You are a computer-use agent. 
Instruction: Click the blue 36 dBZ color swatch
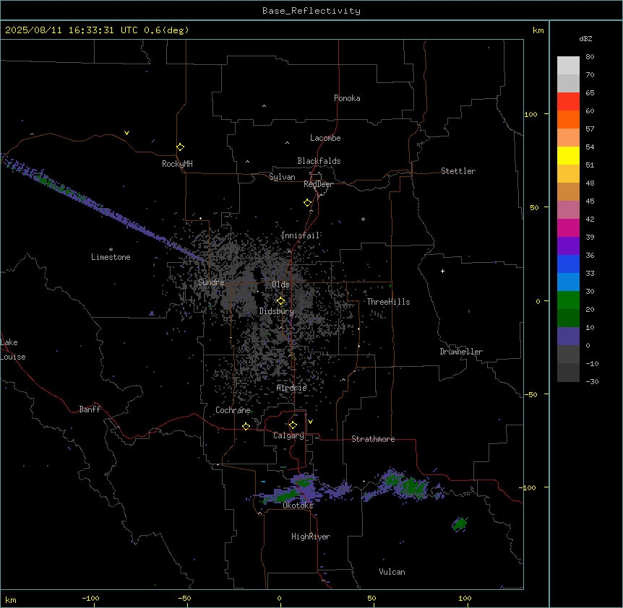click(x=568, y=264)
